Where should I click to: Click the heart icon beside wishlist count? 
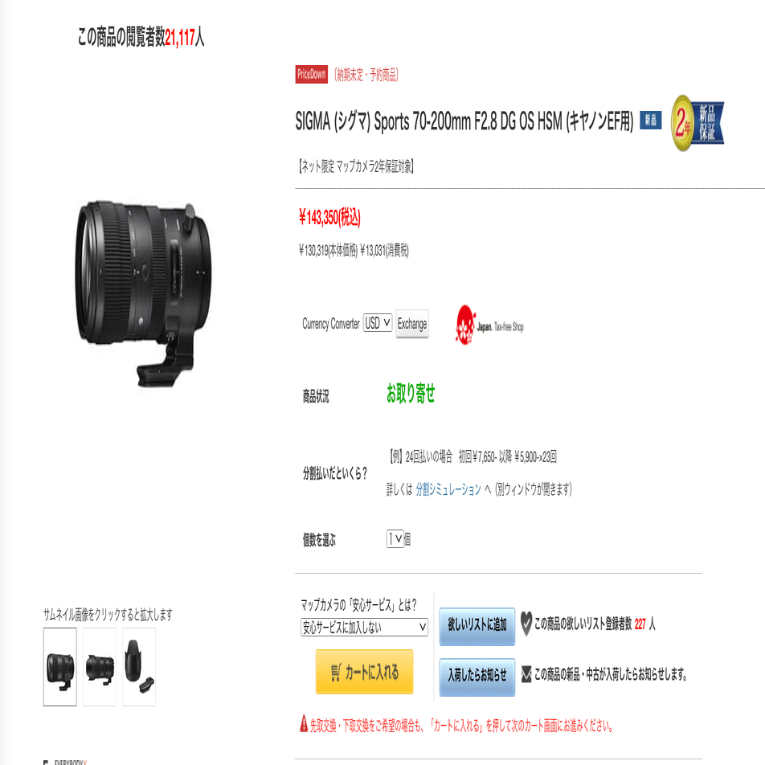pyautogui.click(x=526, y=624)
